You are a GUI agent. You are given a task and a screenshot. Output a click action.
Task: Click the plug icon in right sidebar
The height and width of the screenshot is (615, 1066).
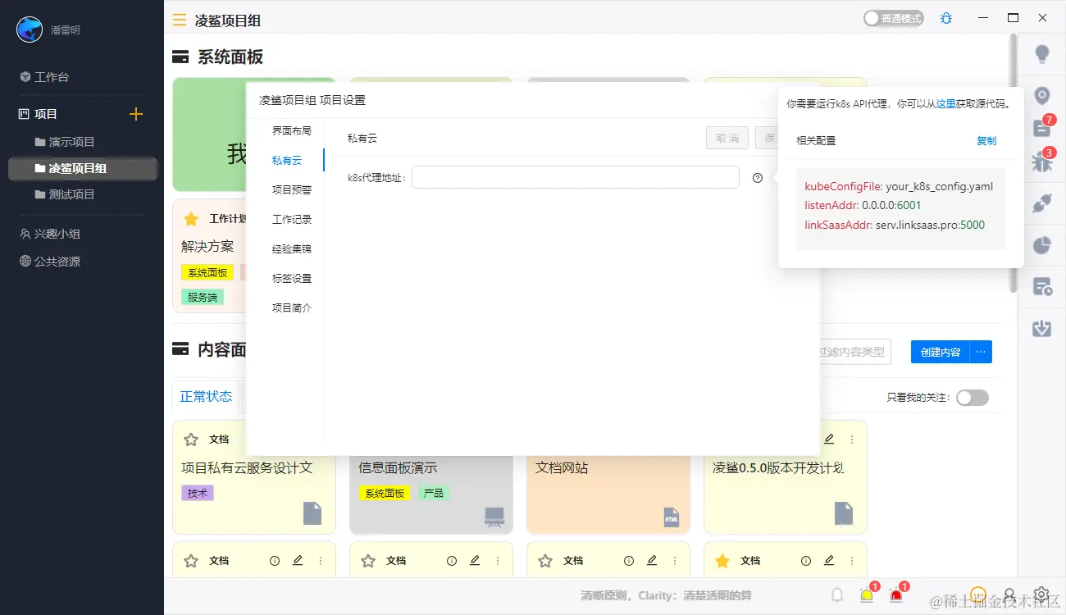point(1042,205)
